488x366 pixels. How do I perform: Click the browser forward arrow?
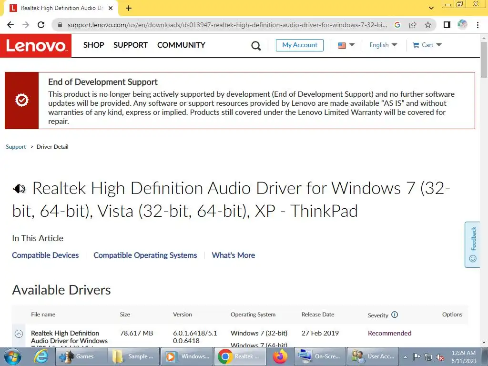point(26,25)
